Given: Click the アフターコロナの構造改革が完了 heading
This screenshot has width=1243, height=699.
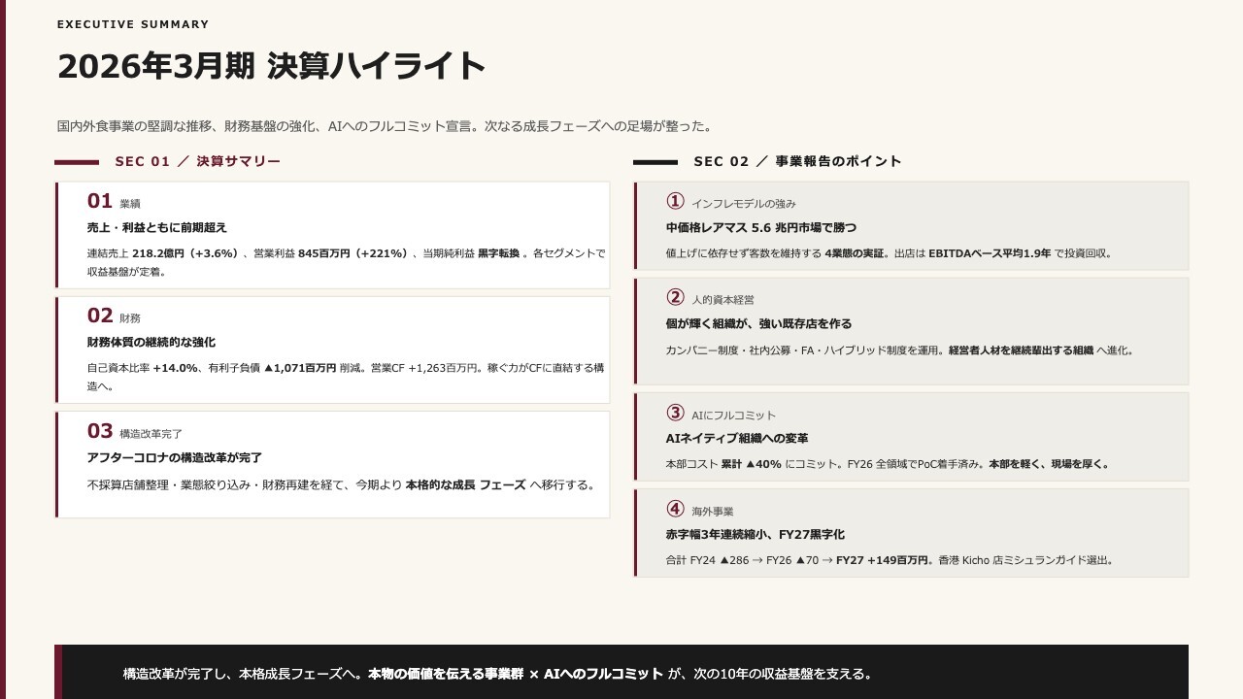Looking at the screenshot, I should coord(175,457).
